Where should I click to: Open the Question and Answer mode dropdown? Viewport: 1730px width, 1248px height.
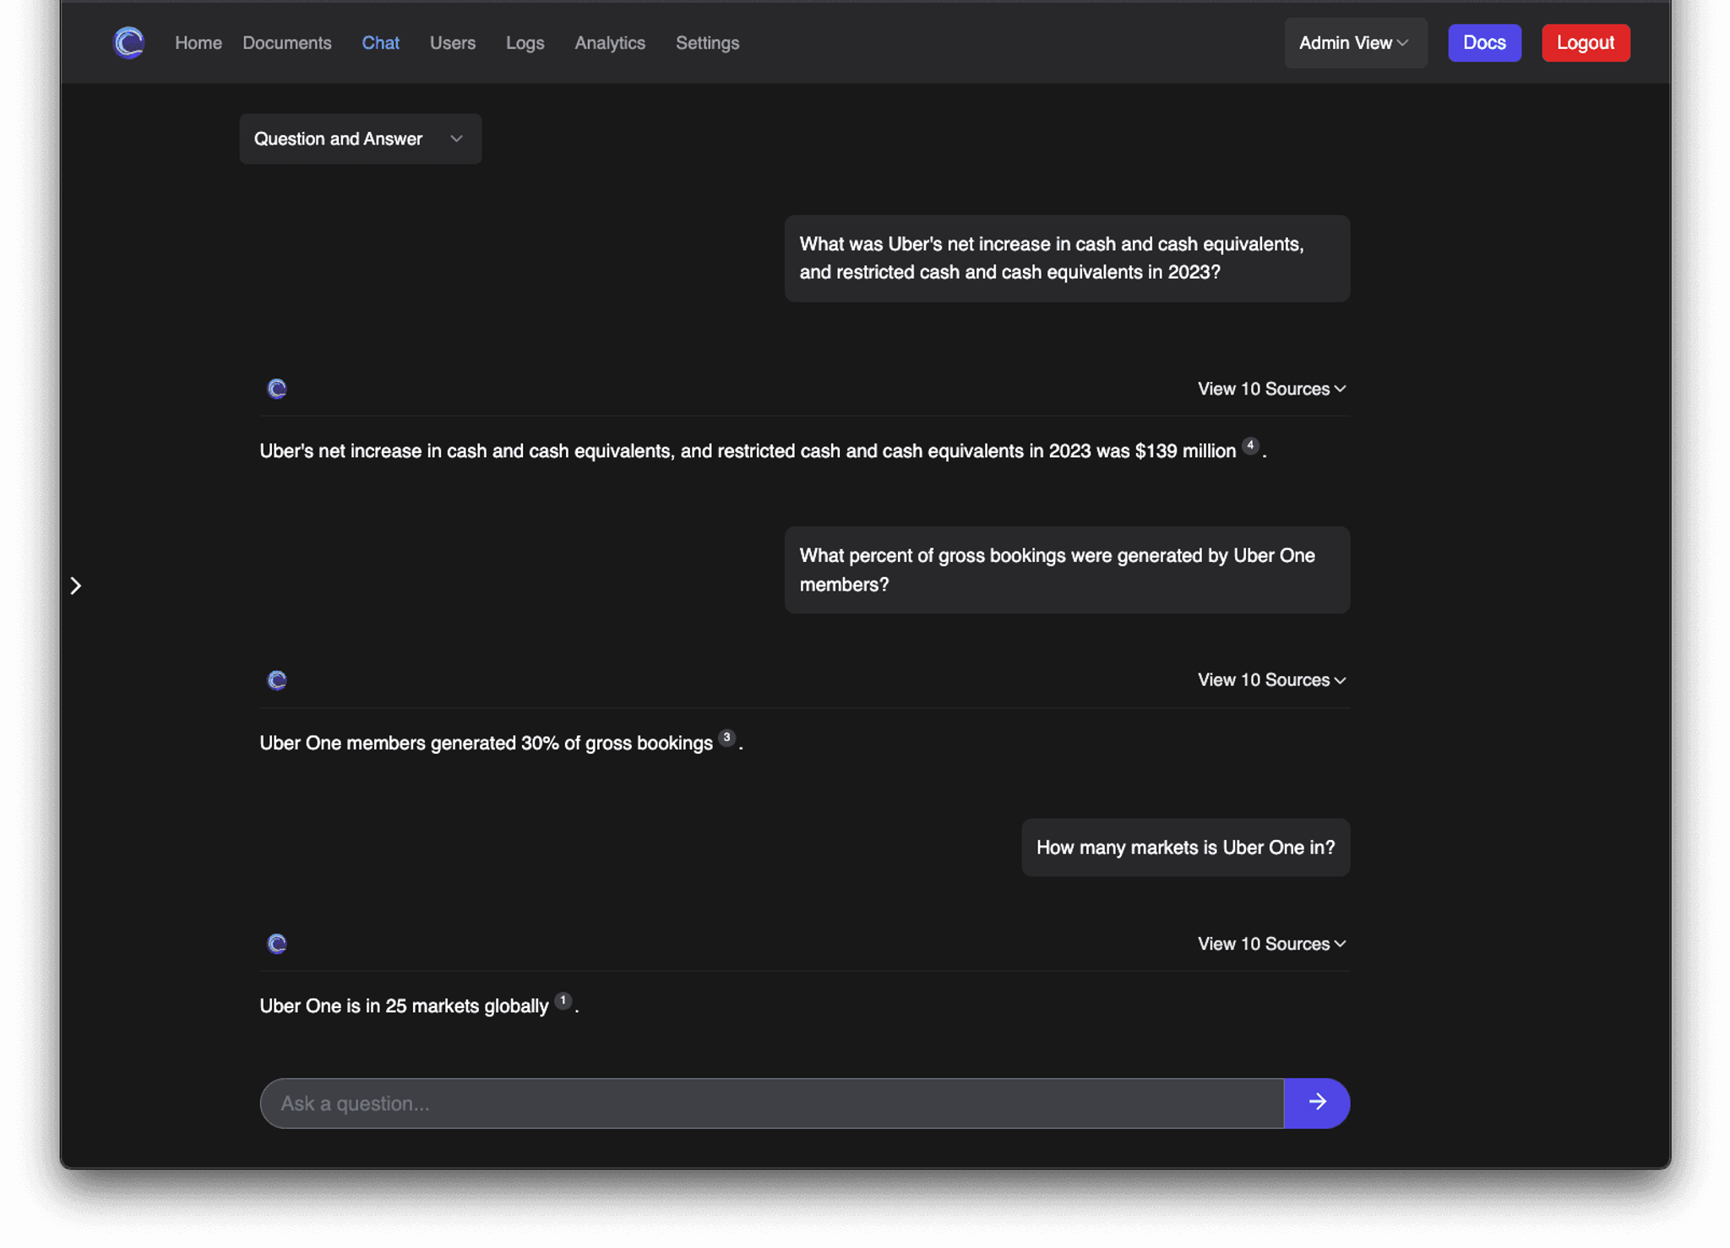(361, 139)
